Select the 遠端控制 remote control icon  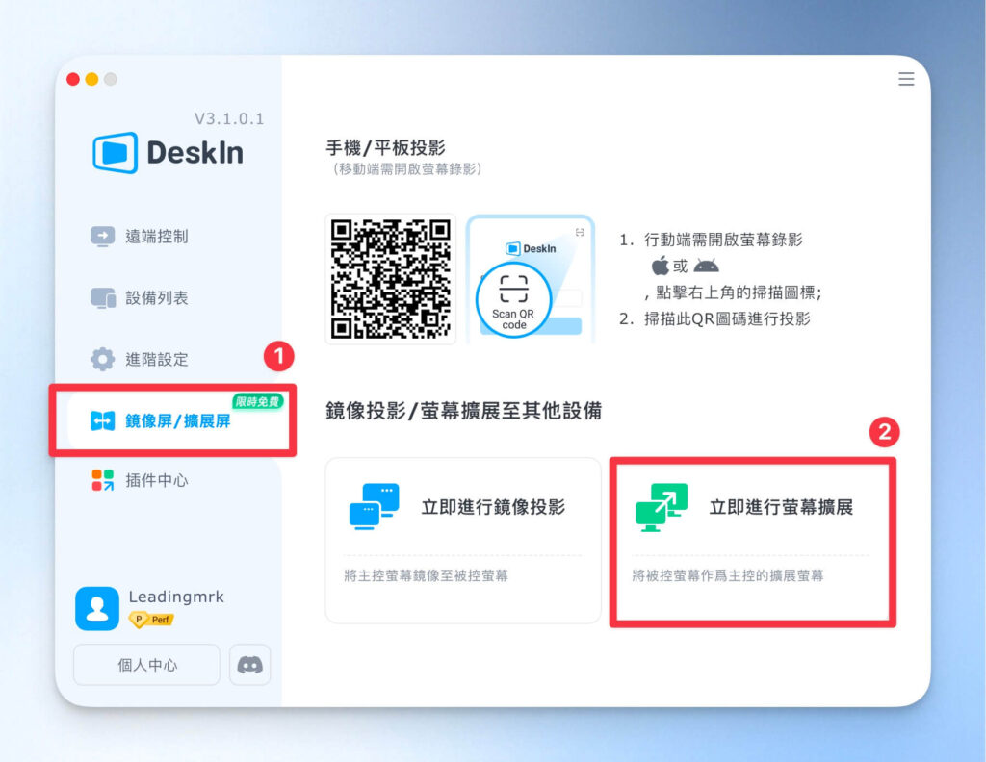102,237
